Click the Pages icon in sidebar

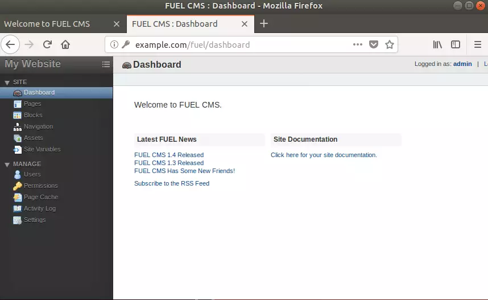click(x=18, y=104)
